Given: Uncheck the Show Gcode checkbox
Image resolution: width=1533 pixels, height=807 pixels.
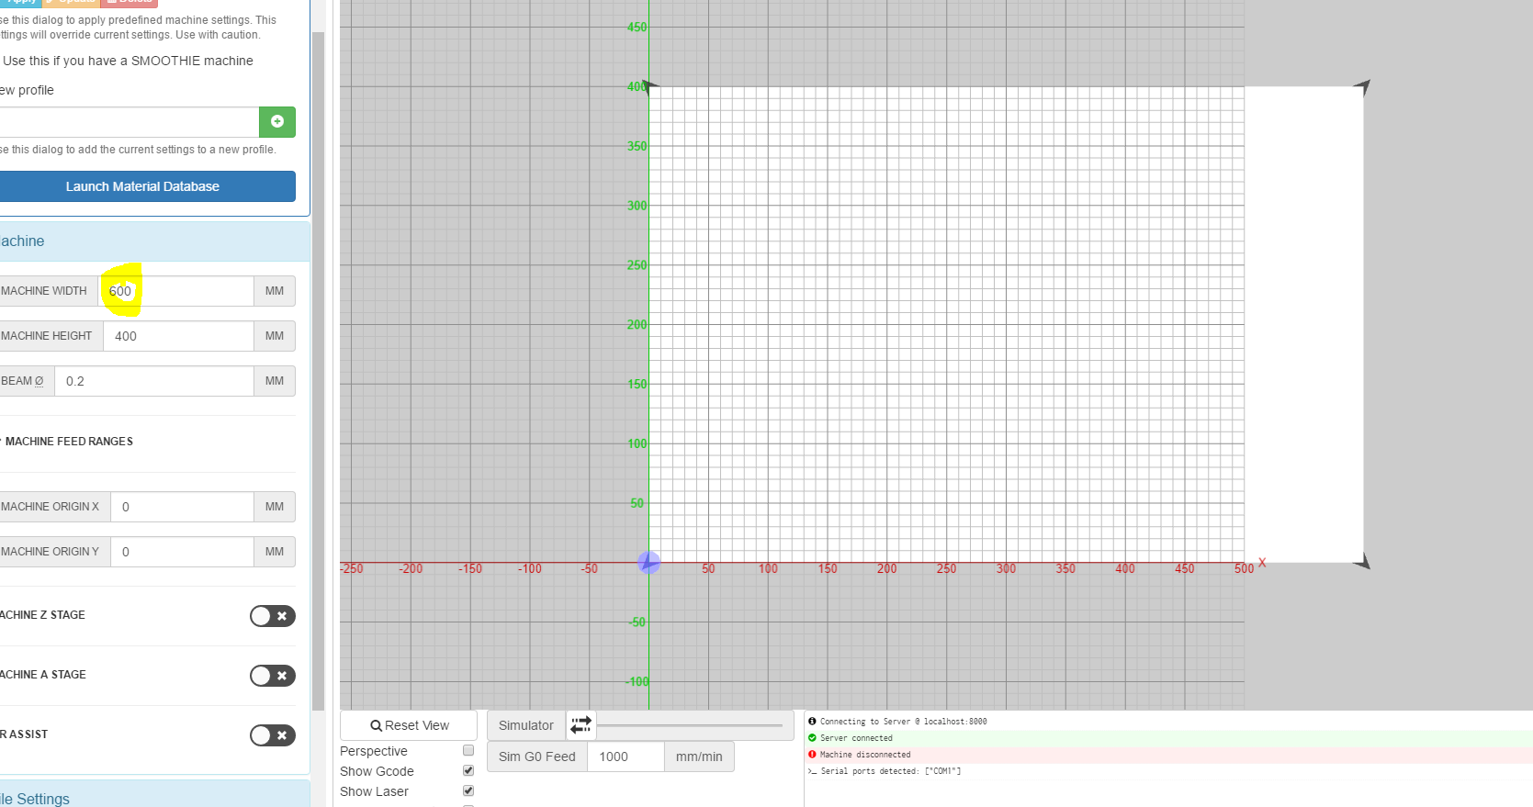Looking at the screenshot, I should [x=468, y=771].
